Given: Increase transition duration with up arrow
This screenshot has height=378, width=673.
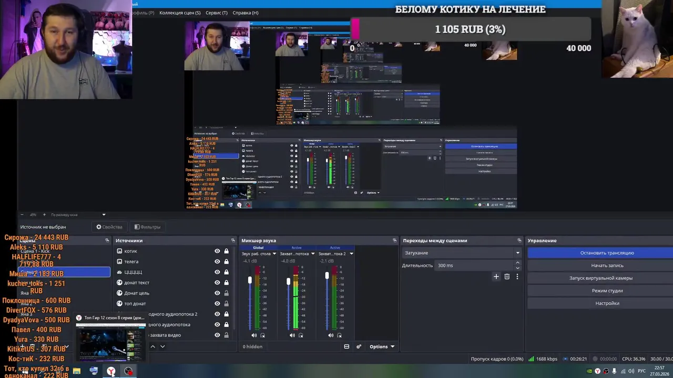Looking at the screenshot, I should 517,263.
